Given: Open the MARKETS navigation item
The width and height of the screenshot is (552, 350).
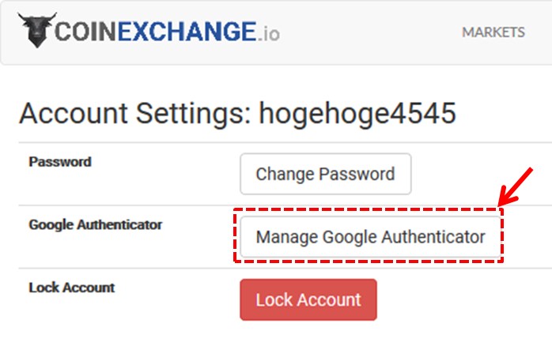Looking at the screenshot, I should click(493, 32).
